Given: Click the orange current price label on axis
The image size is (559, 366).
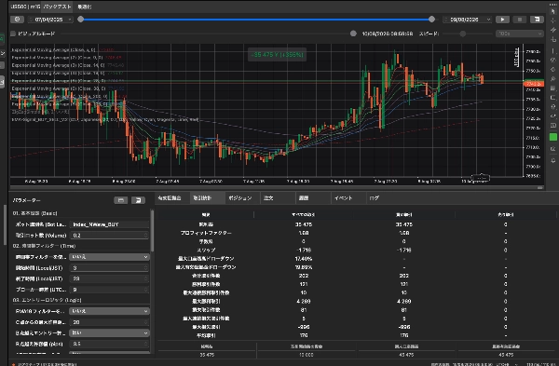Looking at the screenshot, I should (x=533, y=84).
